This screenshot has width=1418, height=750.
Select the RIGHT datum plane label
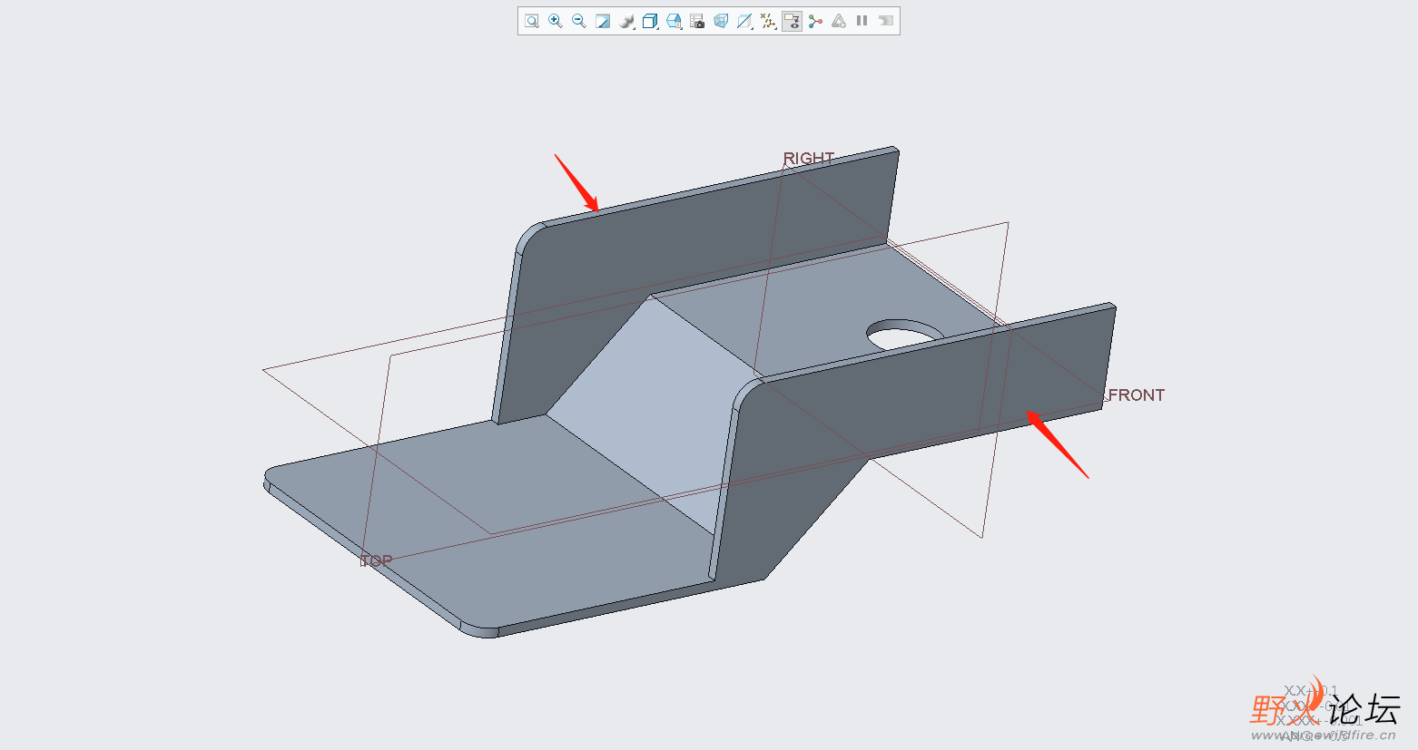point(809,159)
